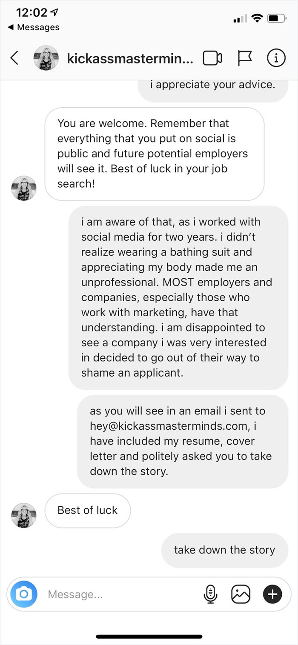Tap the microphone icon to record a voice message
This screenshot has height=645, width=298.
click(211, 594)
